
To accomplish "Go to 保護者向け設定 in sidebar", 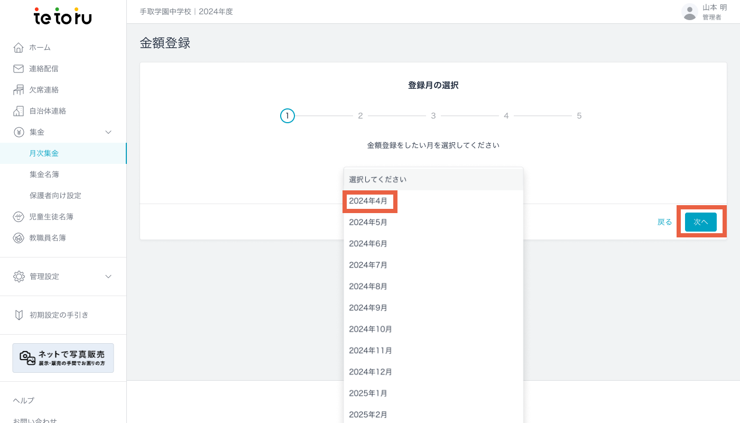I will point(55,196).
